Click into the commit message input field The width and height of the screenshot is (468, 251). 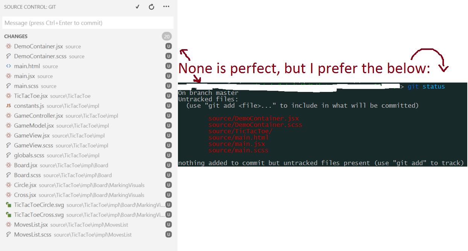[88, 23]
